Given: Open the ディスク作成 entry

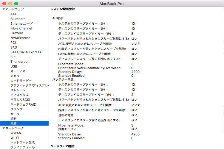Looking at the screenshot, I should (19, 95).
